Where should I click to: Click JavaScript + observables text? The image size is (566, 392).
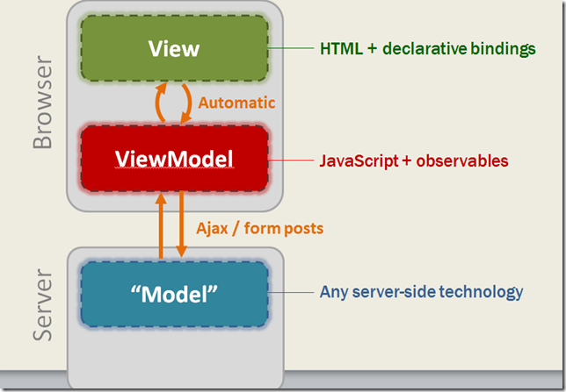[x=414, y=160]
